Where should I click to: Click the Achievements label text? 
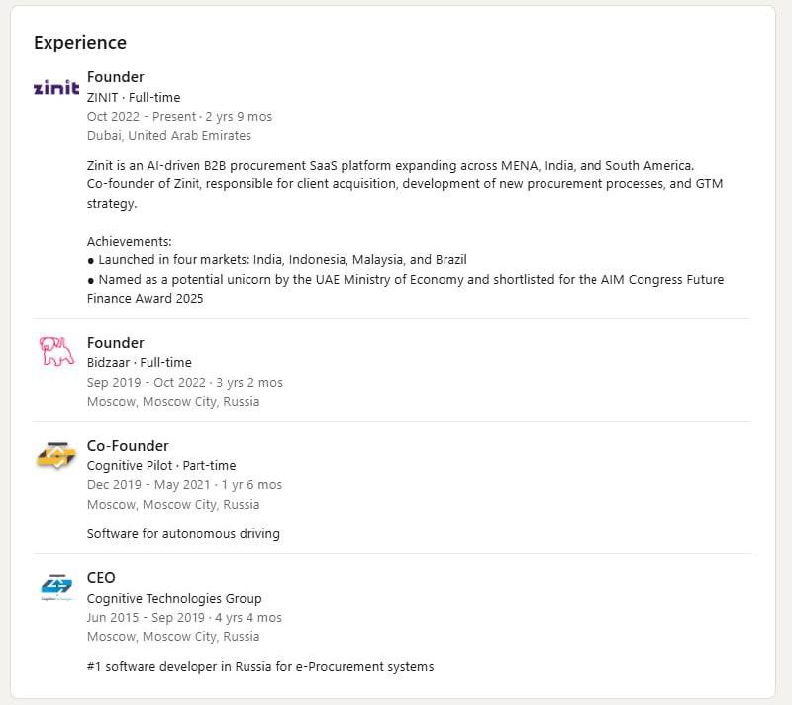point(130,242)
